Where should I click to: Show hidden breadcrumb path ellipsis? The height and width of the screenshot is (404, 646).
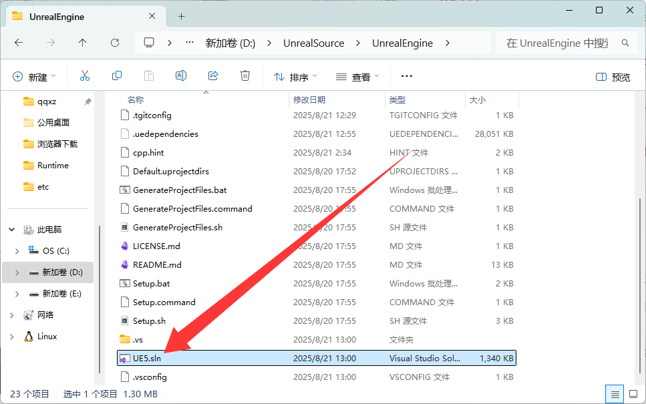190,43
